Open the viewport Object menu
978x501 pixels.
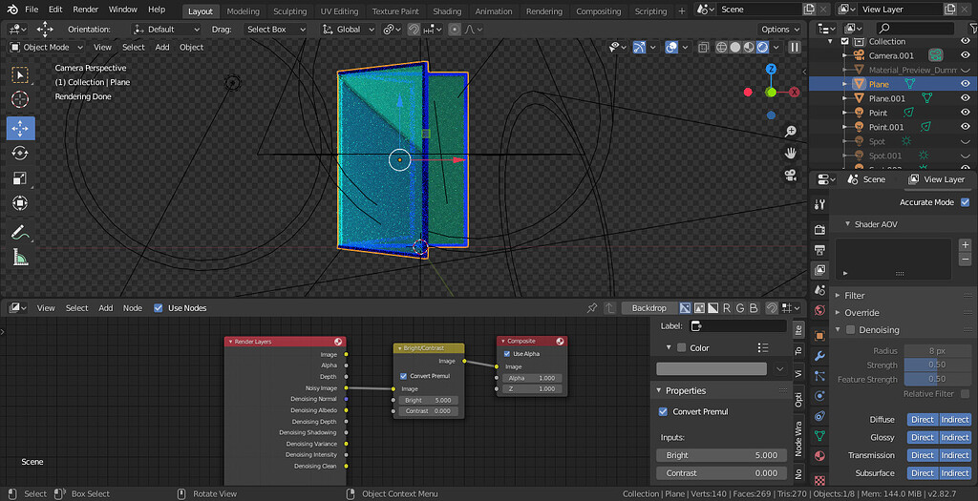click(191, 48)
